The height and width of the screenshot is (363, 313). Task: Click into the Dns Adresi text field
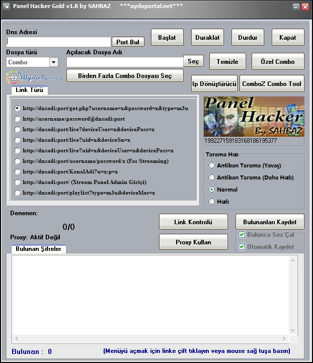[x=58, y=42]
